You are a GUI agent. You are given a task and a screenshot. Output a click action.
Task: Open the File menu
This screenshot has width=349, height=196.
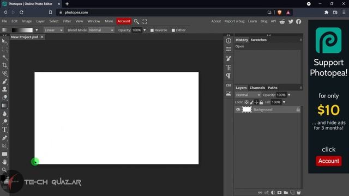(4, 21)
